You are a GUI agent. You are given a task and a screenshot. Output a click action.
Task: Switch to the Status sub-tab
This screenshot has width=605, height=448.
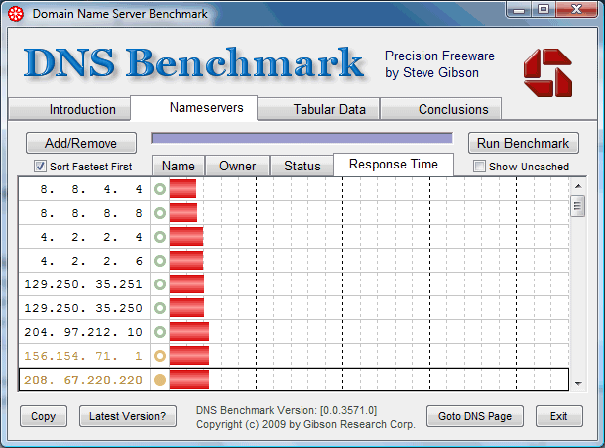click(x=302, y=166)
